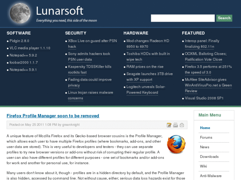The image size is (241, 180).
Task: Click the Firefox logo image
Action: pos(176,144)
